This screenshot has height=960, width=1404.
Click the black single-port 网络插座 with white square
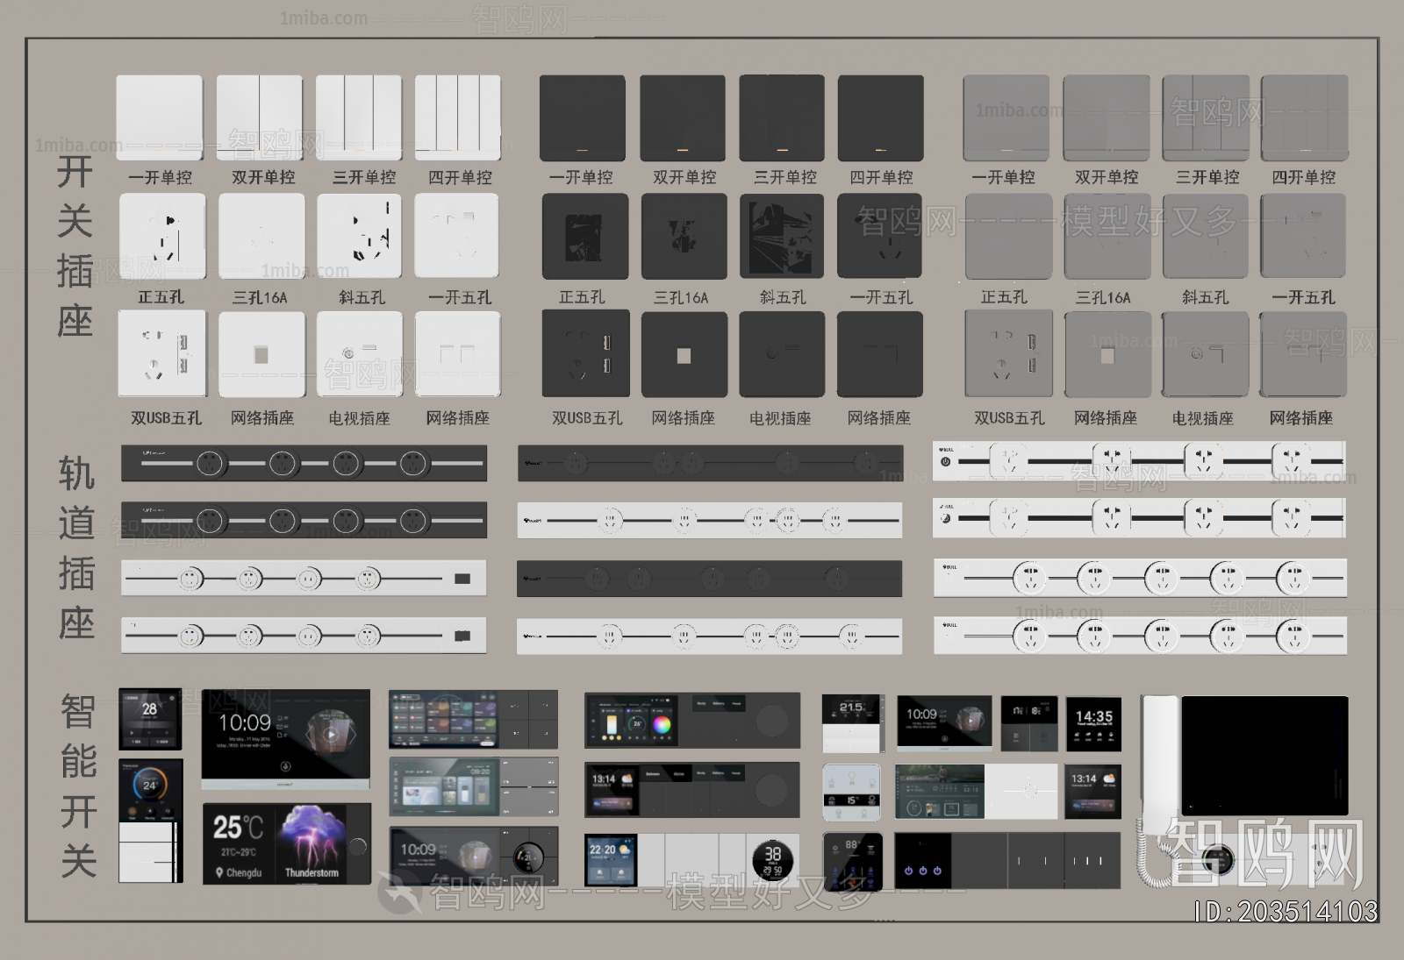(684, 354)
